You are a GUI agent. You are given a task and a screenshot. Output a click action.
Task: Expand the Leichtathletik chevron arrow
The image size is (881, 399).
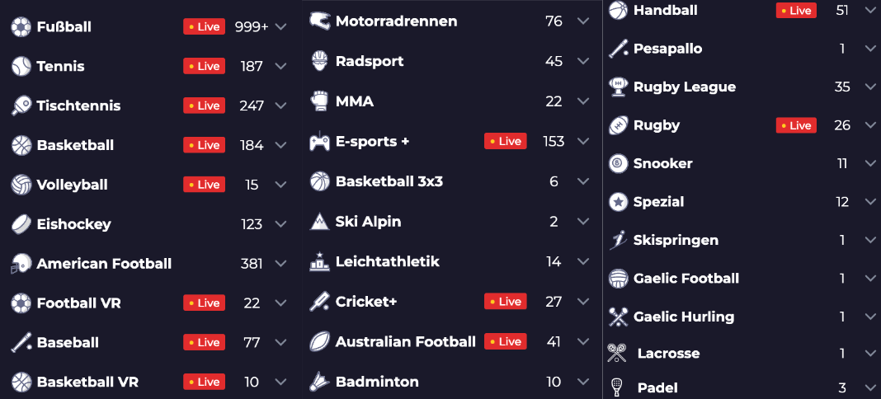click(x=583, y=262)
